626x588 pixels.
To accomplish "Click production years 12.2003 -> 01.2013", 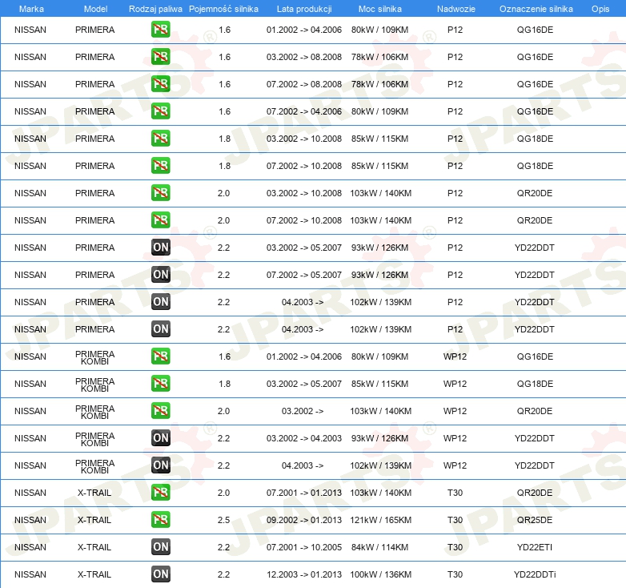I will (x=304, y=574).
